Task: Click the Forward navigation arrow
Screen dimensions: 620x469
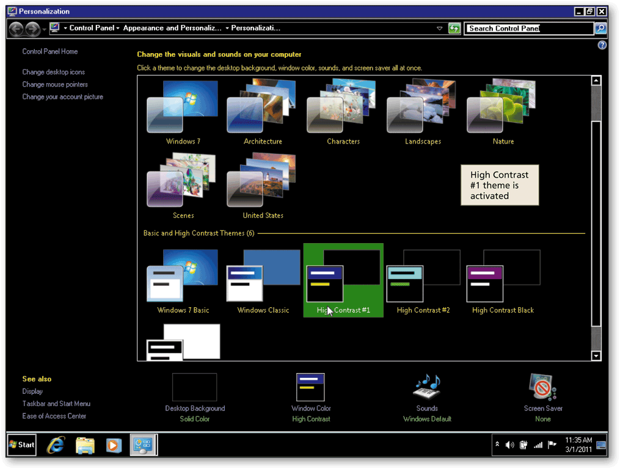Action: (x=32, y=29)
